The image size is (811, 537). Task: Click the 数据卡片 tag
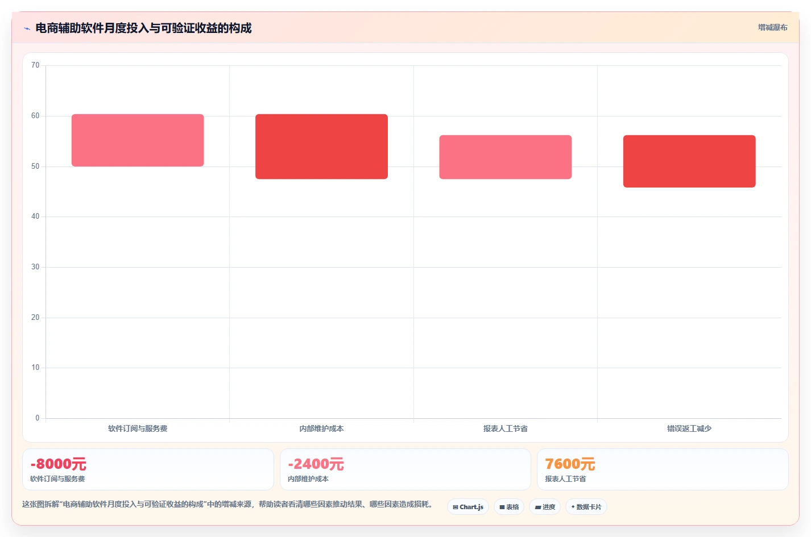tap(586, 507)
